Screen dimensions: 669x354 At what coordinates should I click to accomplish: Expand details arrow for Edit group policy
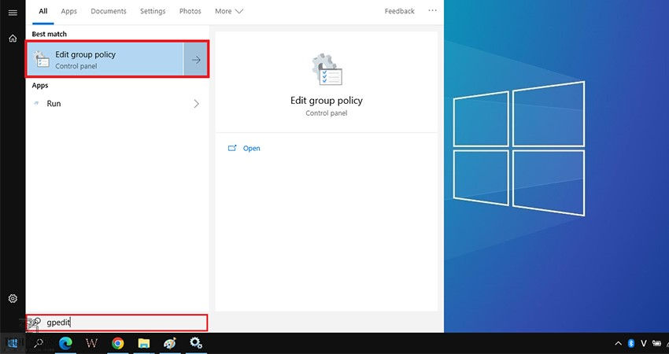[x=196, y=60]
